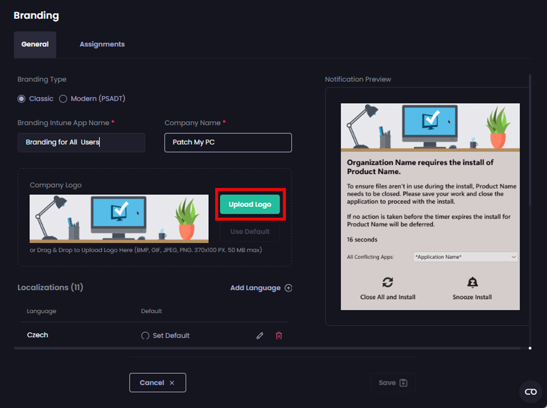The height and width of the screenshot is (408, 547).
Task: Click the save disk icon on the Save button
Action: (403, 382)
